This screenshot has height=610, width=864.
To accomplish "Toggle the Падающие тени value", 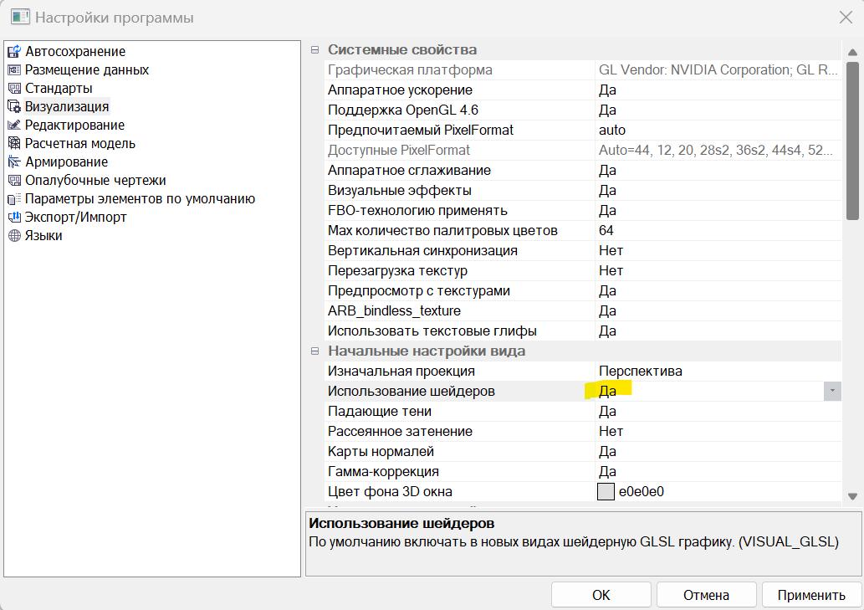I will point(718,412).
